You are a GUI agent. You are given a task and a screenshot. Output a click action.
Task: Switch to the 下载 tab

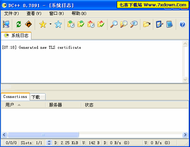click(38, 97)
